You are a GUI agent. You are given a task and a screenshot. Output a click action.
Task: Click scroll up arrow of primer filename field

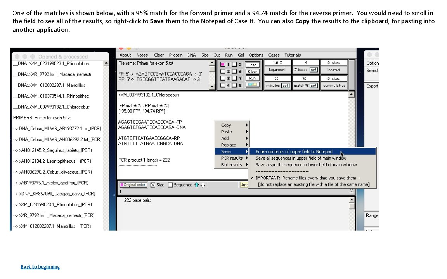(212, 63)
